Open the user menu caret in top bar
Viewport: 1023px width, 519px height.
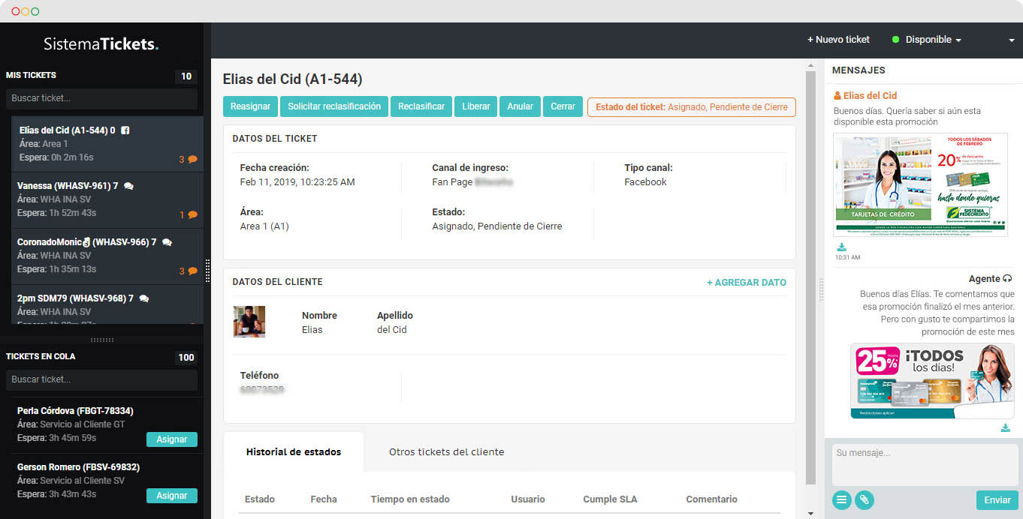(x=1011, y=40)
